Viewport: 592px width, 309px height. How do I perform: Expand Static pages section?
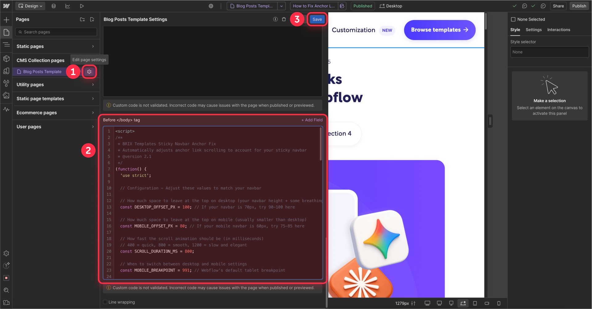click(x=56, y=46)
